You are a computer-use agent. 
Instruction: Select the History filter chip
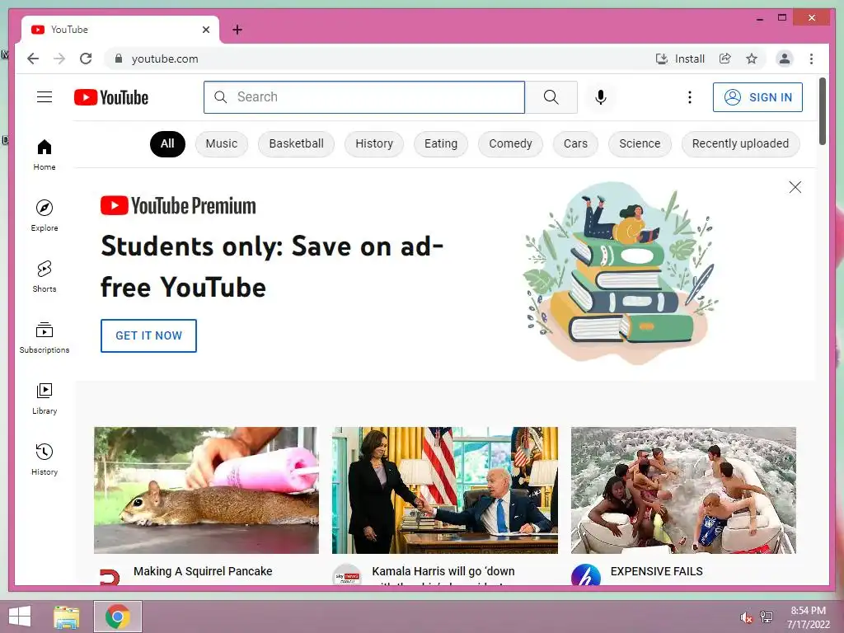[x=374, y=143]
